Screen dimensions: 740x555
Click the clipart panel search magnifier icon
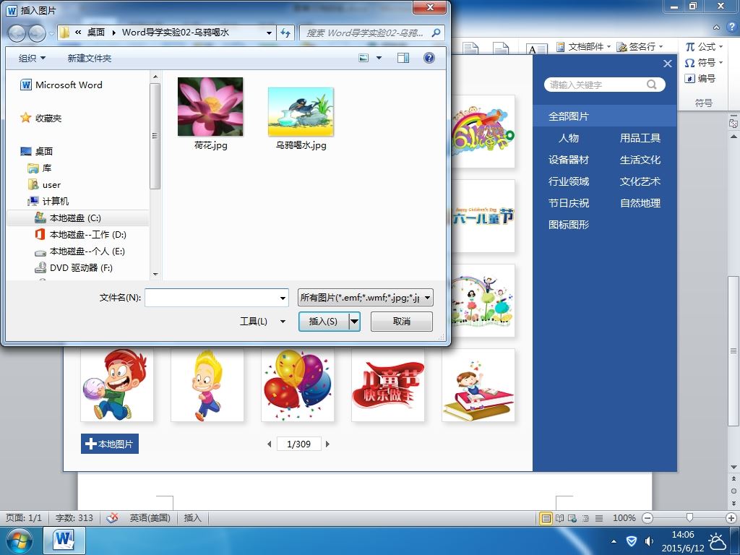652,85
